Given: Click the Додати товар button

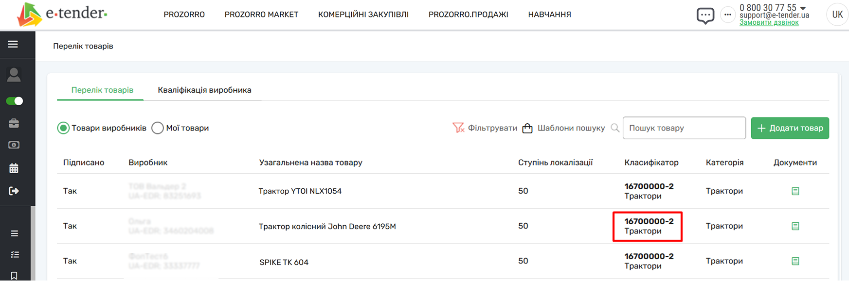Looking at the screenshot, I should click(790, 128).
